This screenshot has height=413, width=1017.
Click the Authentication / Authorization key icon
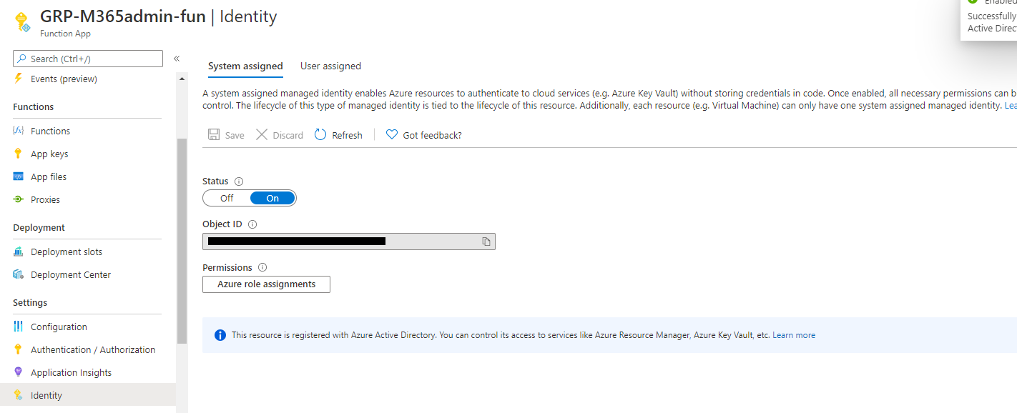pyautogui.click(x=19, y=349)
